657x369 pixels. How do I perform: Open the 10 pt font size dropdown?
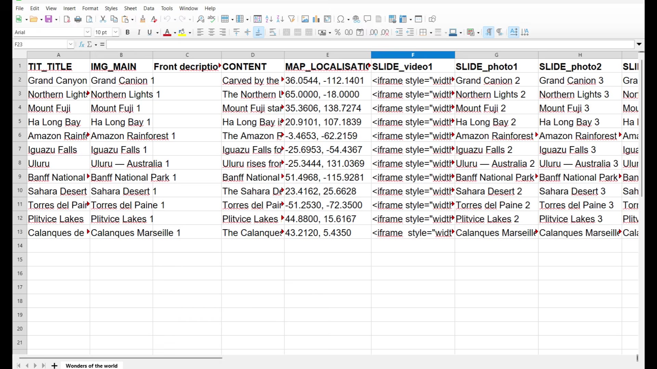116,32
